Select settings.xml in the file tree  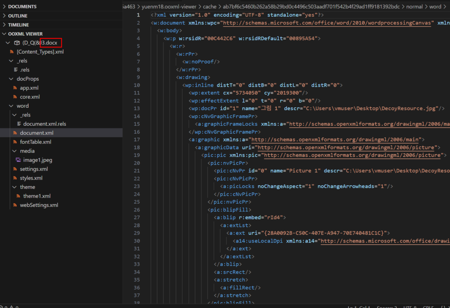coord(34,169)
